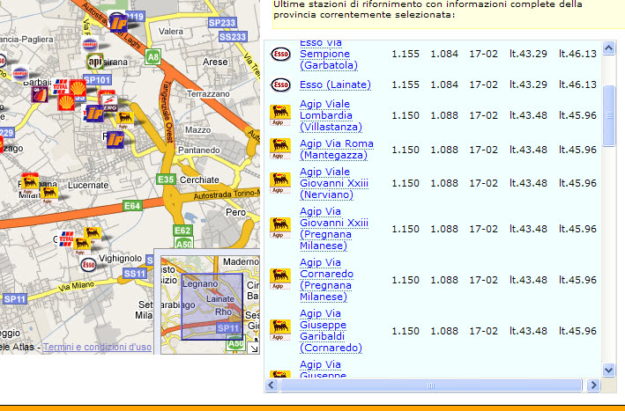The height and width of the screenshot is (411, 625).
Task: Click the station list scroll down arrow
Action: [608, 370]
